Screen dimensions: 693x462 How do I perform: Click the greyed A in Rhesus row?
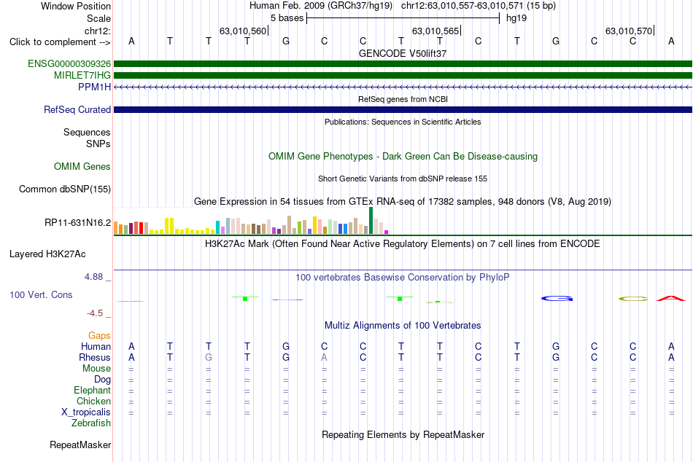click(x=324, y=357)
